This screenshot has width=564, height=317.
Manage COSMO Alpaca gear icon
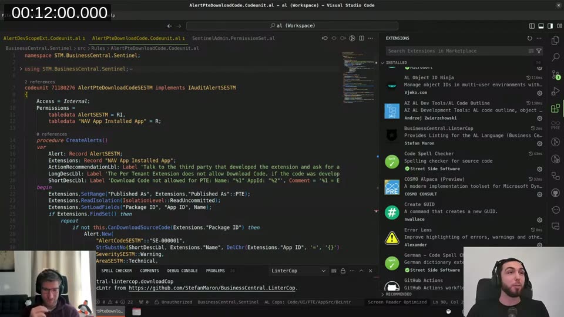(x=539, y=194)
